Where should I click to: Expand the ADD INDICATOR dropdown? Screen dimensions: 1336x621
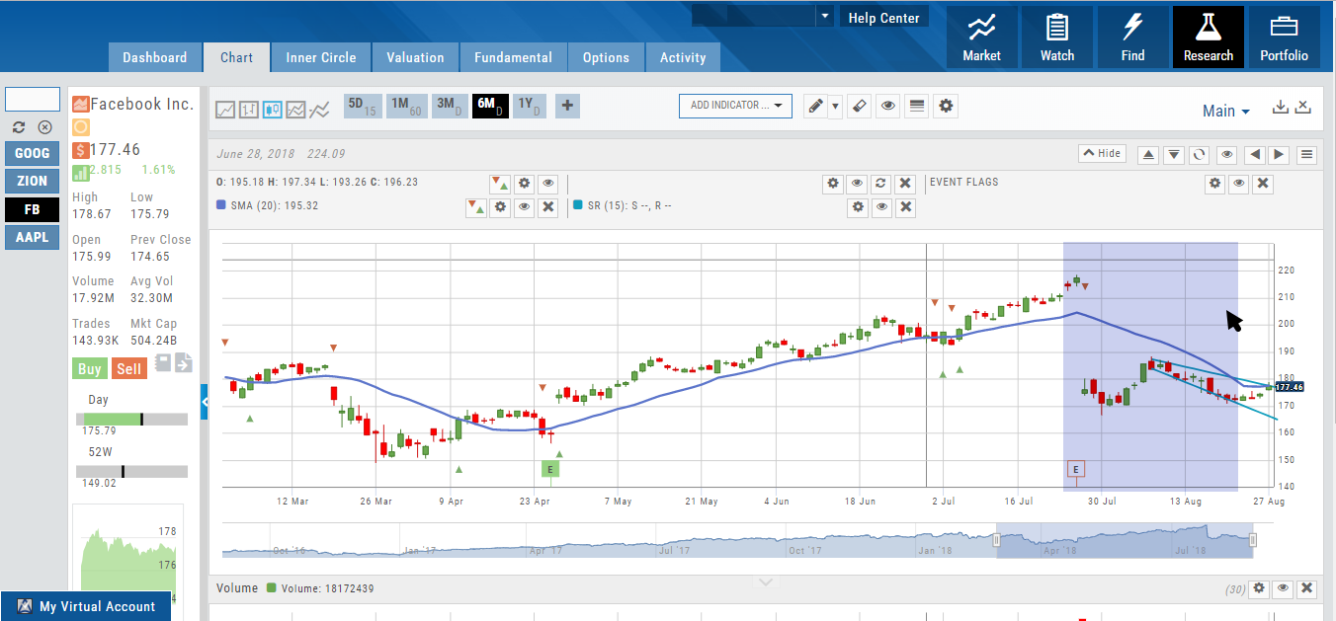735,106
